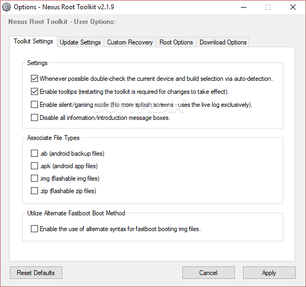Switch to the Root Options tab
This screenshot has width=306, height=287.
click(x=176, y=42)
